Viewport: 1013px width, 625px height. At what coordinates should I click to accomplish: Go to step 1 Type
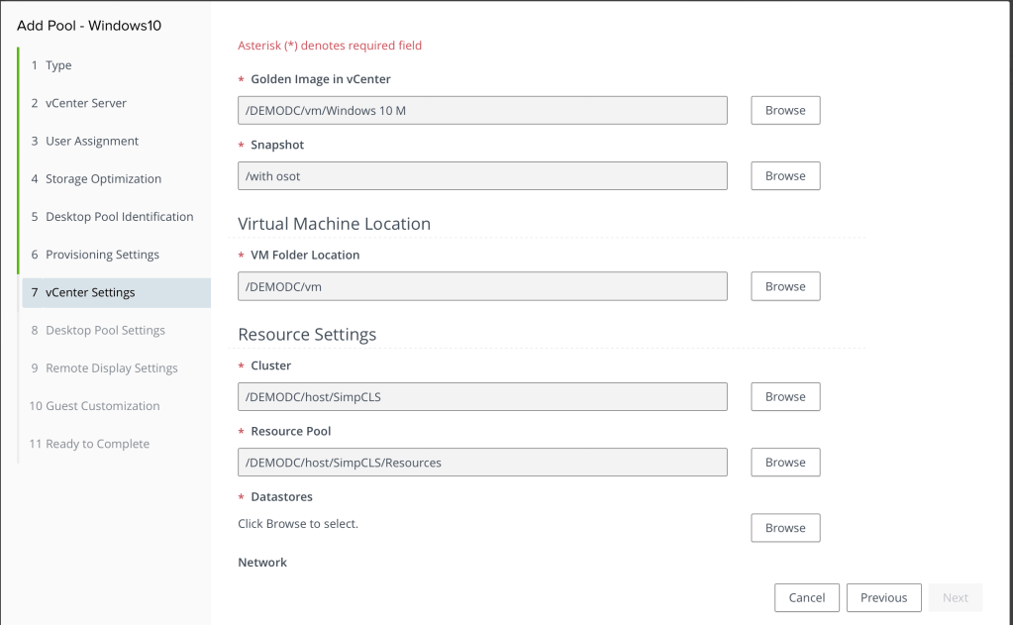pos(58,65)
